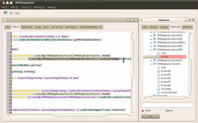Select the onTouchEvent method
This screenshot has height=123, width=198.
(169, 92)
